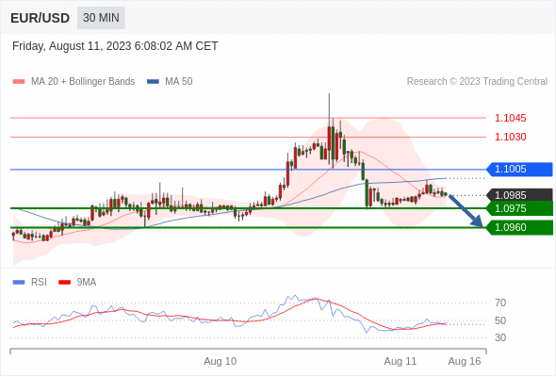Click the Research © 2023 Trading Central text
Viewport: 556px width, 377px height.
tap(477, 82)
